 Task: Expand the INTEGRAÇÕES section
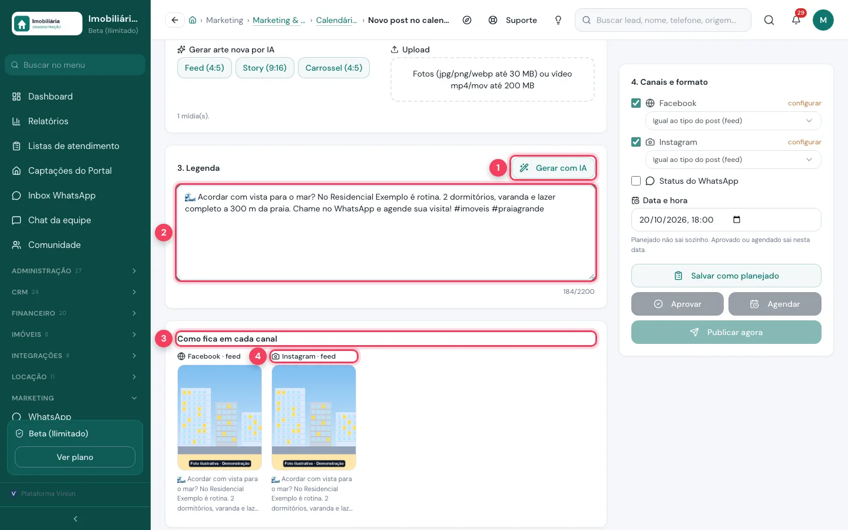(75, 356)
